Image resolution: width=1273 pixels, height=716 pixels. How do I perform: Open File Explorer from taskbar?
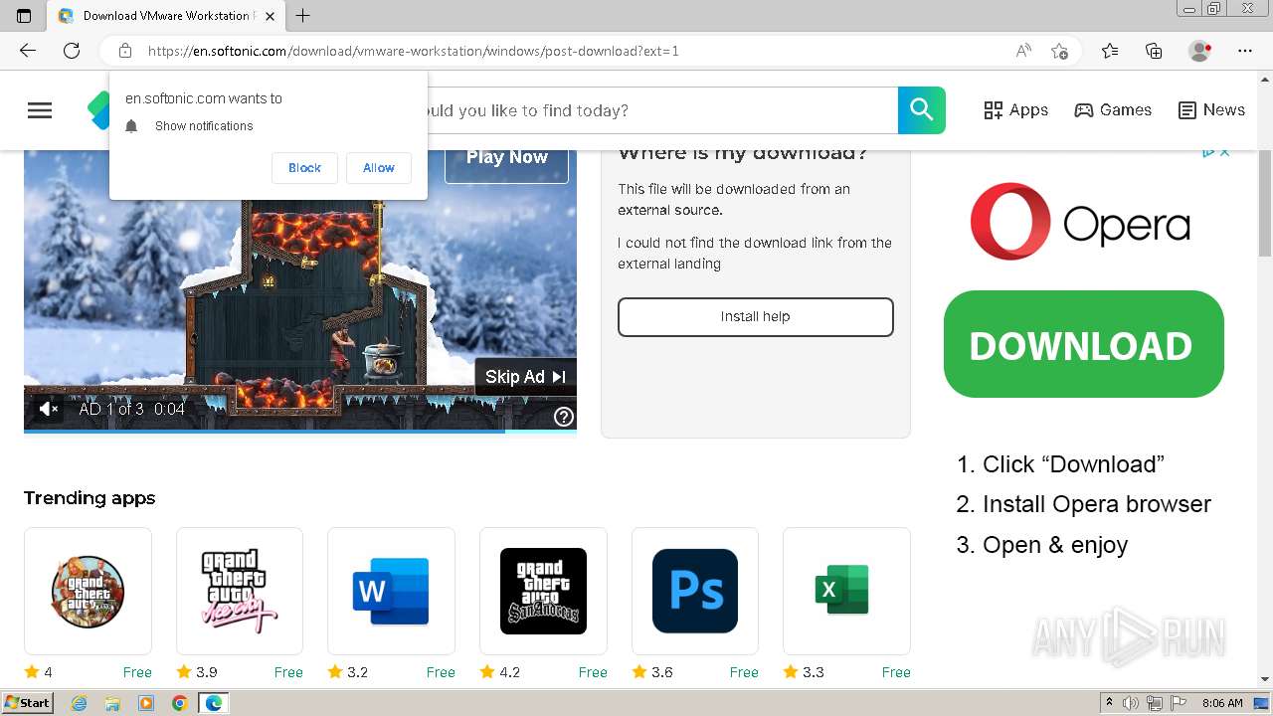pyautogui.click(x=112, y=703)
